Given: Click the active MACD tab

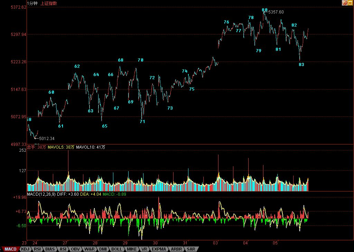Looking at the screenshot, I should (x=10, y=249).
